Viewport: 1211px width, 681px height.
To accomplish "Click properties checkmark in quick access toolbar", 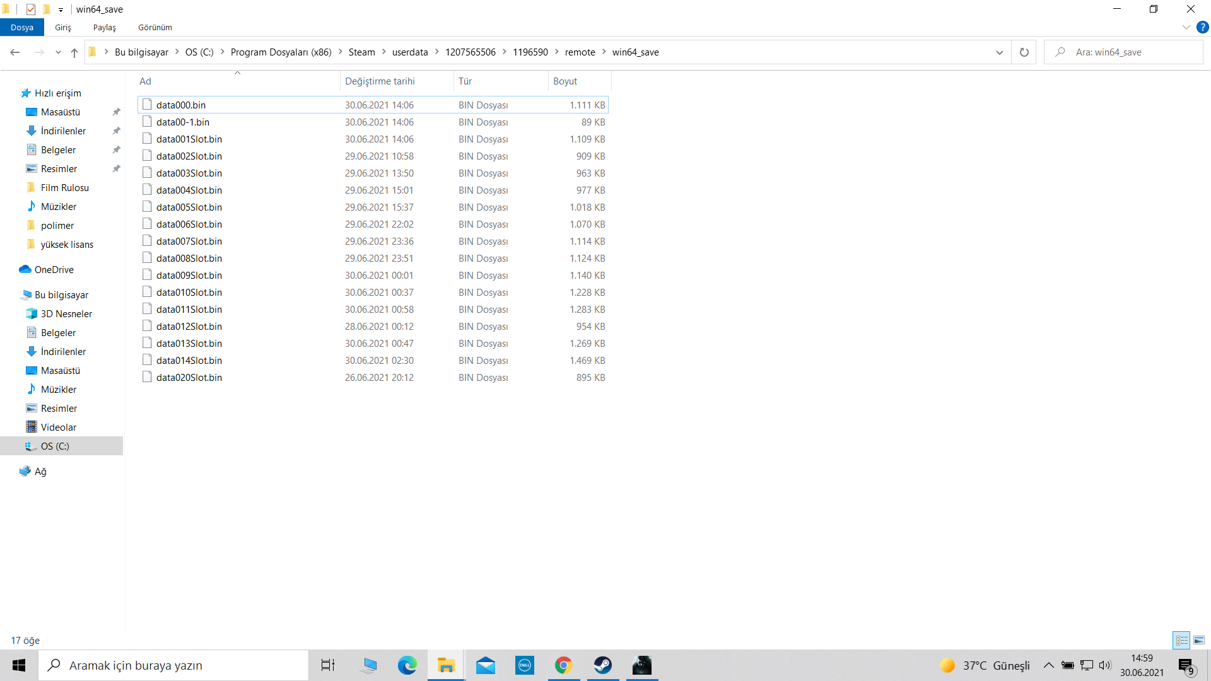I will pos(31,9).
